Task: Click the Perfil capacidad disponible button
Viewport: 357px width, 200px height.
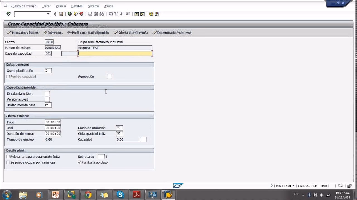Action: click(x=88, y=32)
